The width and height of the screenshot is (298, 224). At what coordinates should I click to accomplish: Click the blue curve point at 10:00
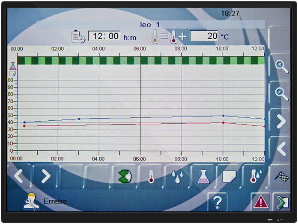223,116
